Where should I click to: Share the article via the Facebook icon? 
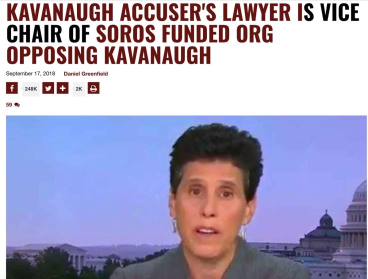point(11,88)
